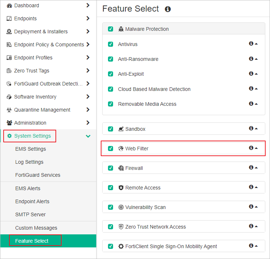Click the info icon for Anti-Exploit
270x259 pixels.
251,74
